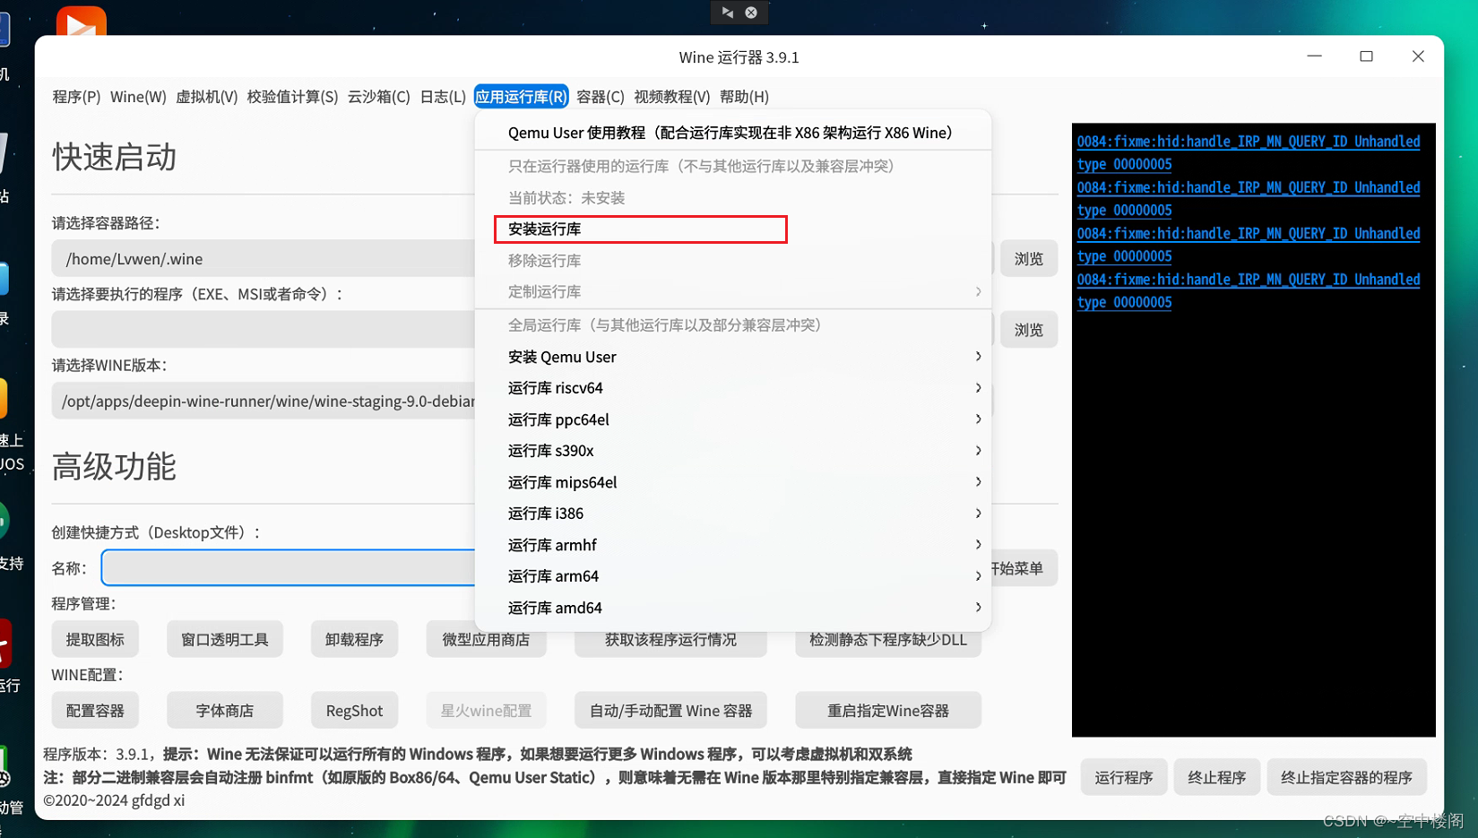Open the 字体商店 font store

(224, 710)
